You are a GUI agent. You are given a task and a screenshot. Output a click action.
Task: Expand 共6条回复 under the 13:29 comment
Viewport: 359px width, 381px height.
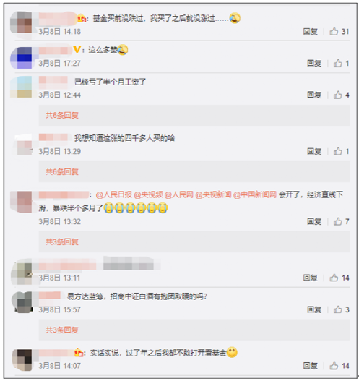click(x=62, y=172)
